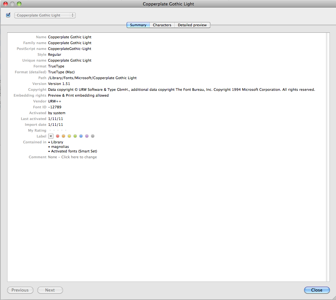The image size is (336, 300).
Task: Apply the purple label color
Action: [87, 136]
